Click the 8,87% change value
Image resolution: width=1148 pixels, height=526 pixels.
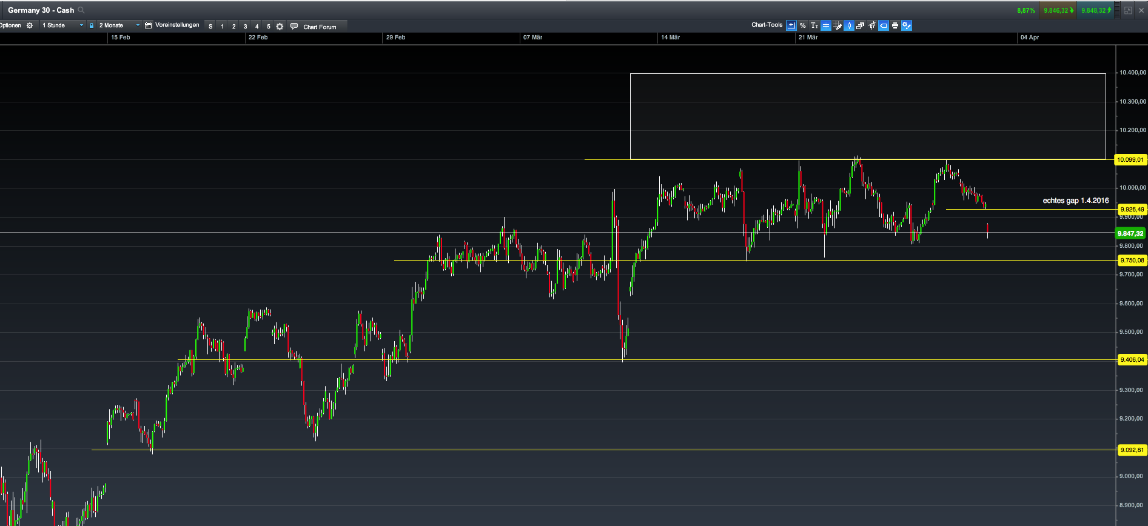click(1026, 10)
